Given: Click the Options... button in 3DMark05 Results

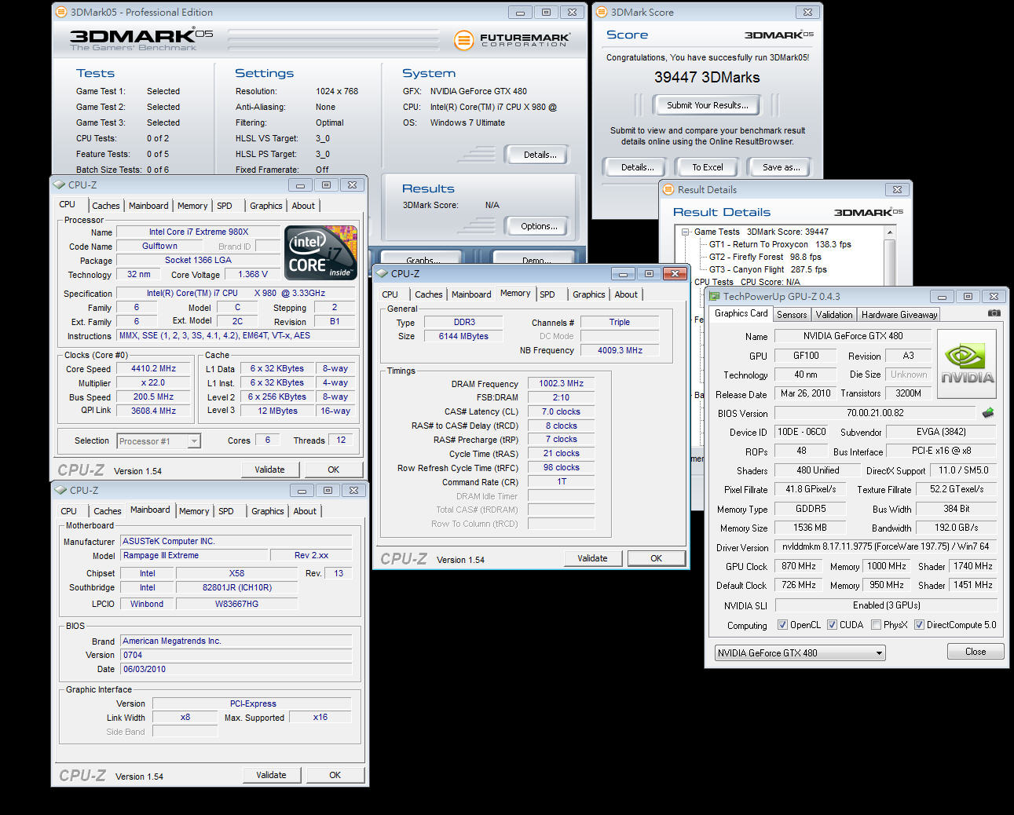Looking at the screenshot, I should click(x=539, y=226).
